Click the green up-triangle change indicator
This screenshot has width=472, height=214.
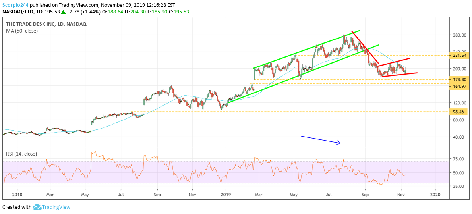point(63,12)
